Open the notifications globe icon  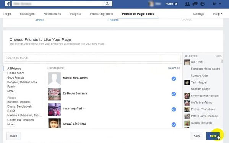click(202, 4)
